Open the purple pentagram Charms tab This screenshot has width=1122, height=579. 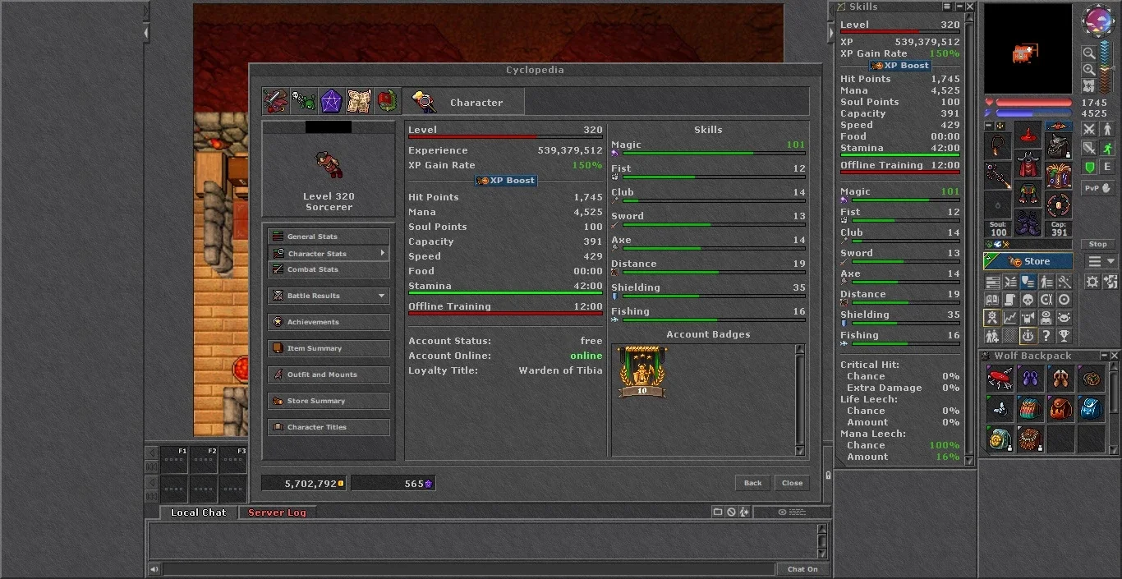coord(331,101)
